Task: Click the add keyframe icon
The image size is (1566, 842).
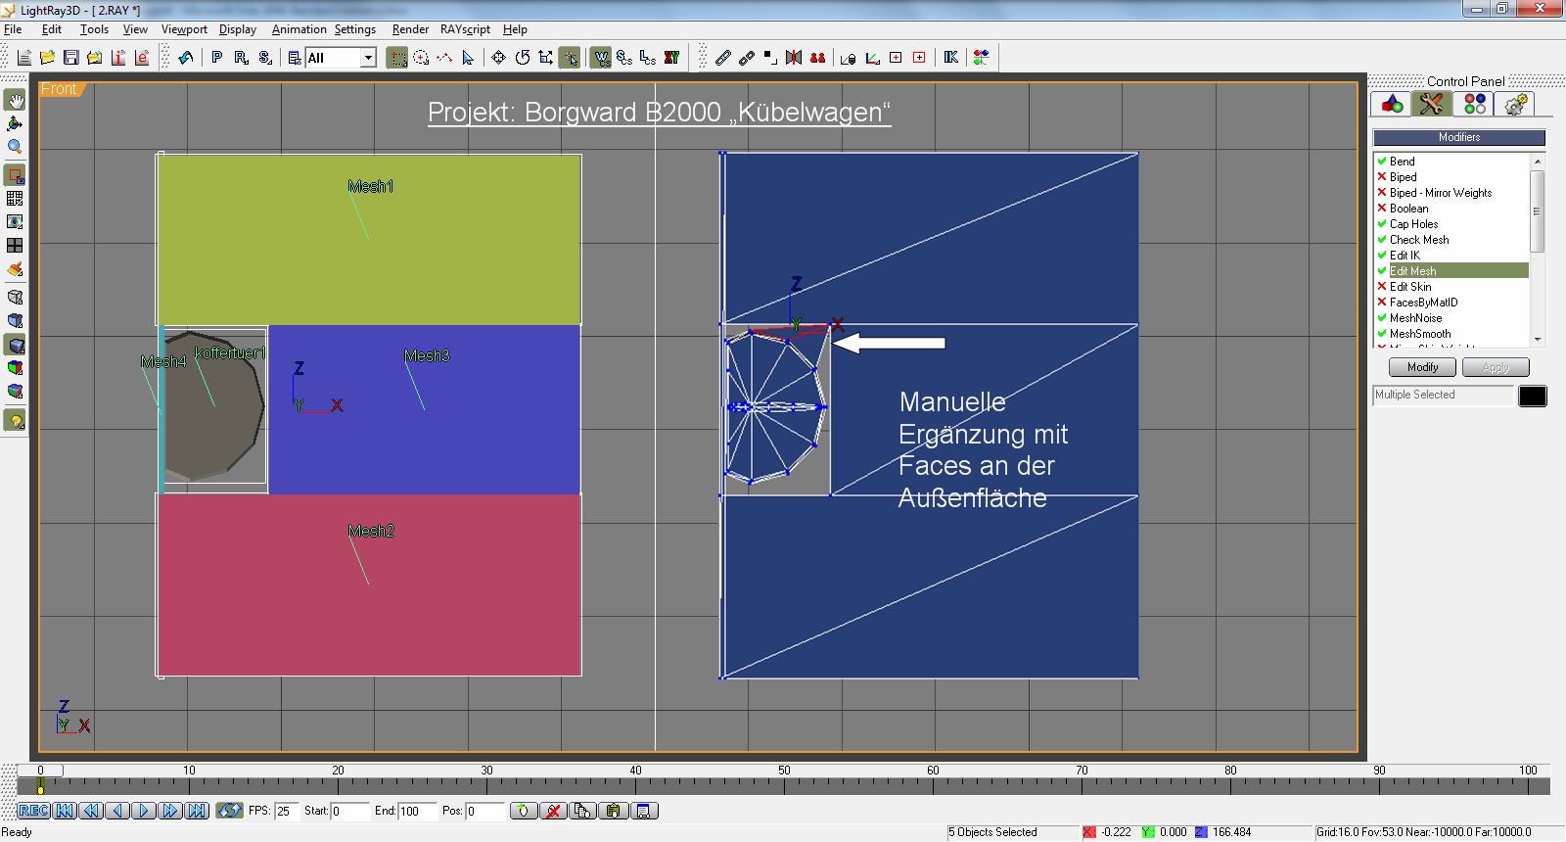Action: pos(524,811)
